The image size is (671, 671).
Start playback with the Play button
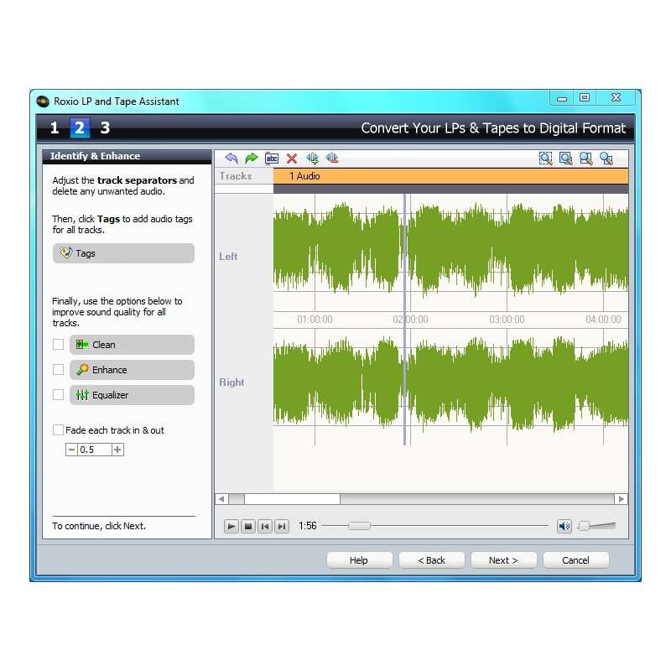pyautogui.click(x=231, y=526)
